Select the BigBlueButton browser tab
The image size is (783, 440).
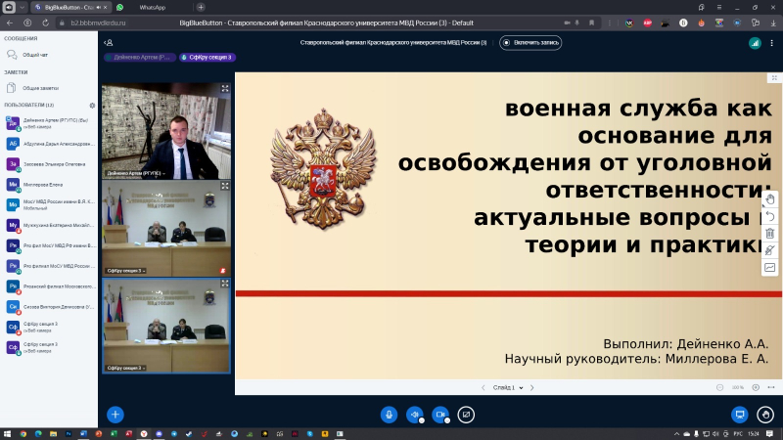(x=69, y=8)
